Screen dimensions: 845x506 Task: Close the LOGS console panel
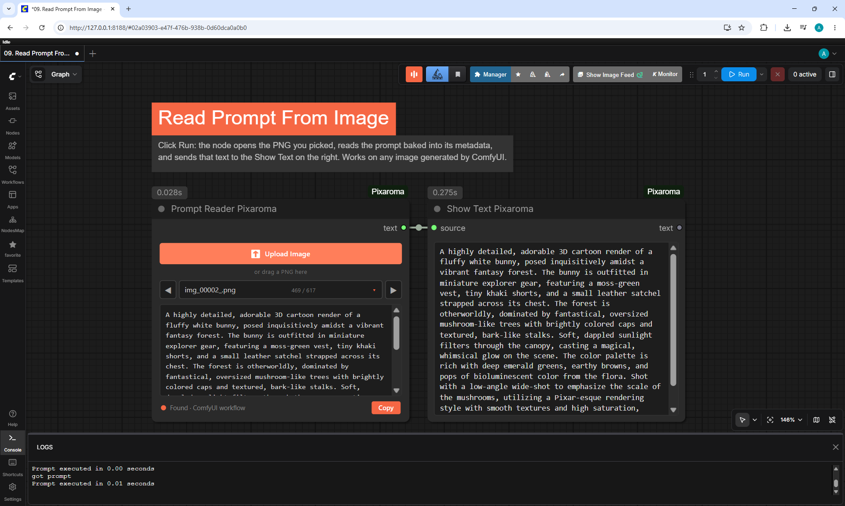tap(835, 447)
